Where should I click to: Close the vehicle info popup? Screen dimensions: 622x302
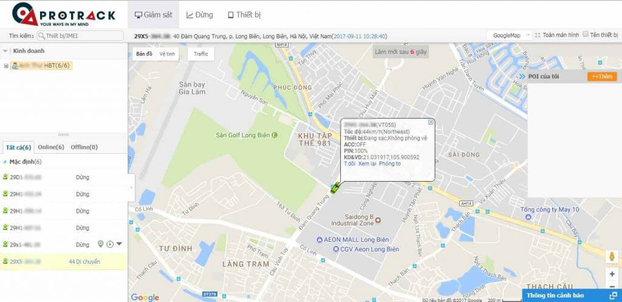pos(431,122)
